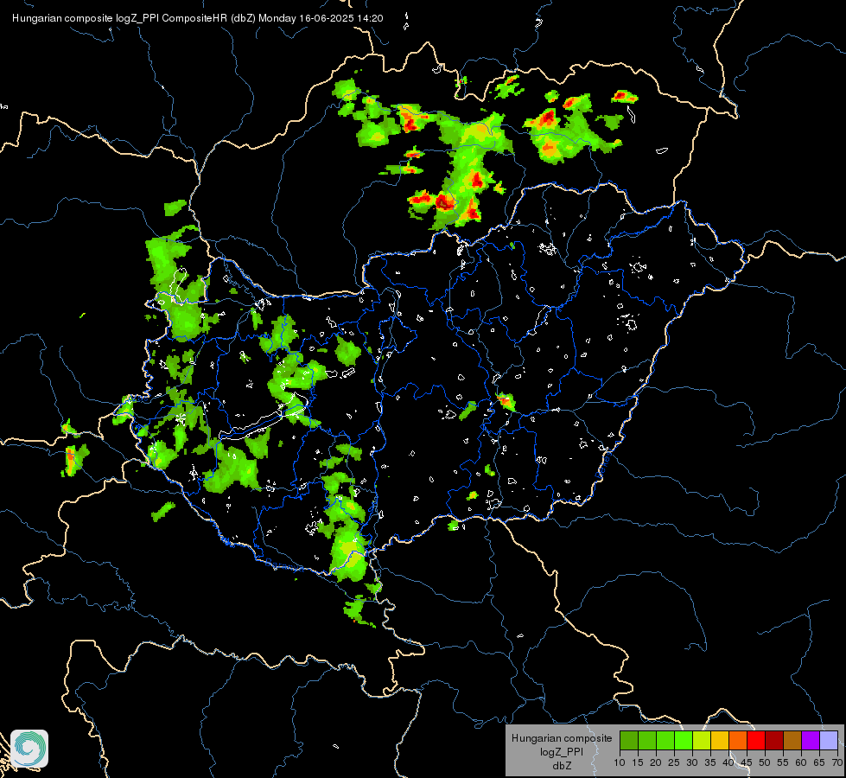Screen dimensions: 846x778
Task: Click the legend label 'logZ_PPI'
Action: (x=562, y=752)
